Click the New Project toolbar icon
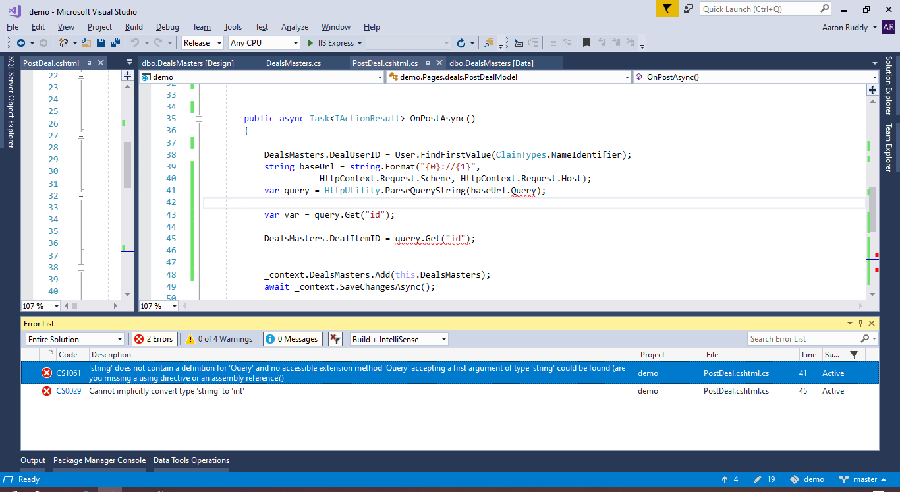 64,43
